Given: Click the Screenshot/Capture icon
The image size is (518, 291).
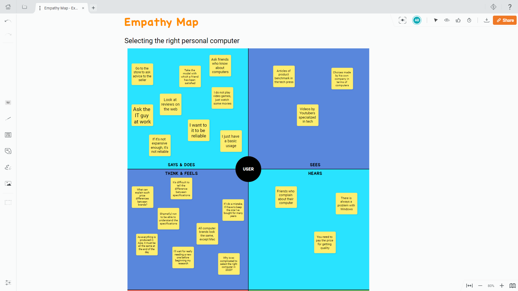Looking at the screenshot, I should pyautogui.click(x=402, y=20).
